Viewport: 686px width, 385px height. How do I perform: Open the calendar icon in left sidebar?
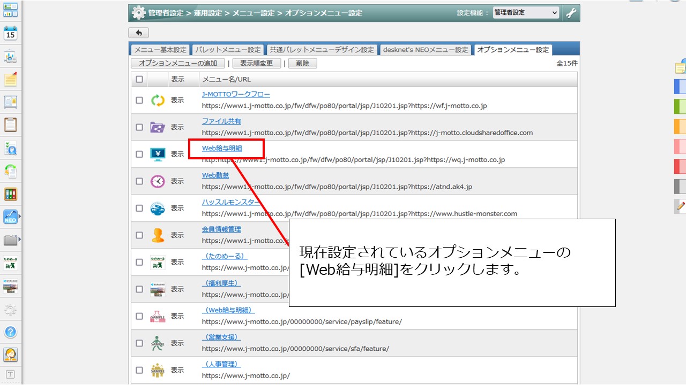[11, 33]
